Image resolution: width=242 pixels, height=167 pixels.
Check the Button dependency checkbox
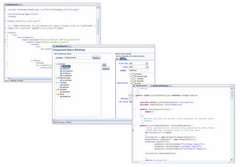[133, 74]
